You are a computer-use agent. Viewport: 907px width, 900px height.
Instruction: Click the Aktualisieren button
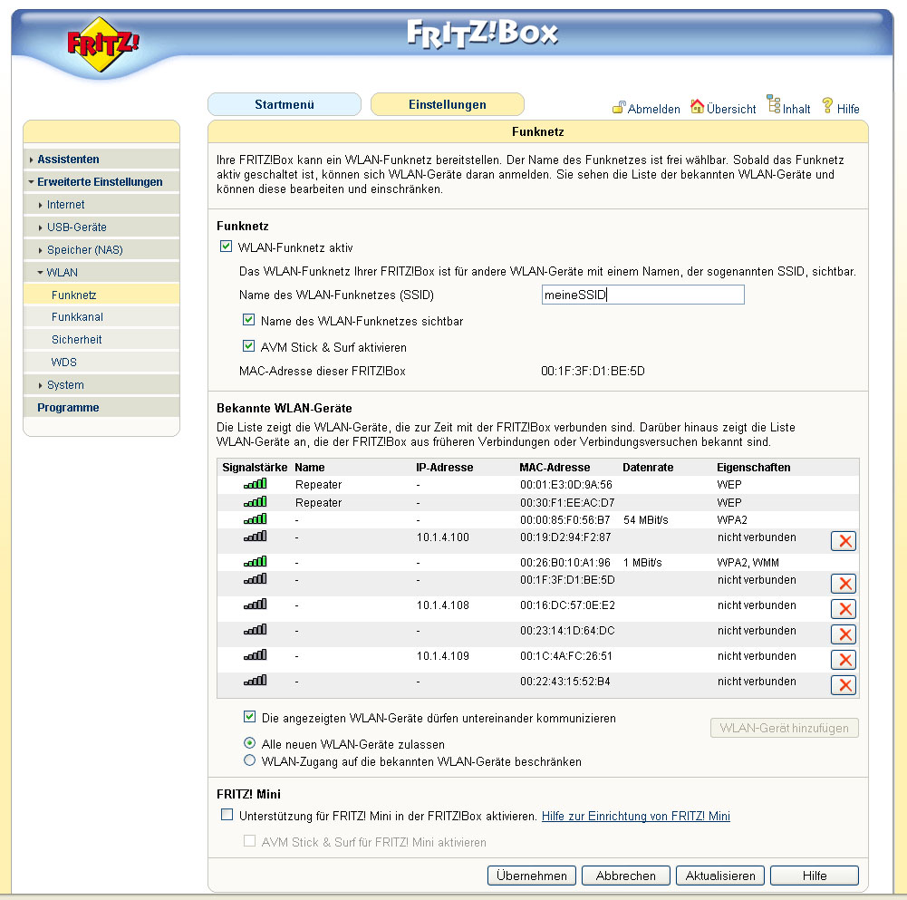click(720, 876)
